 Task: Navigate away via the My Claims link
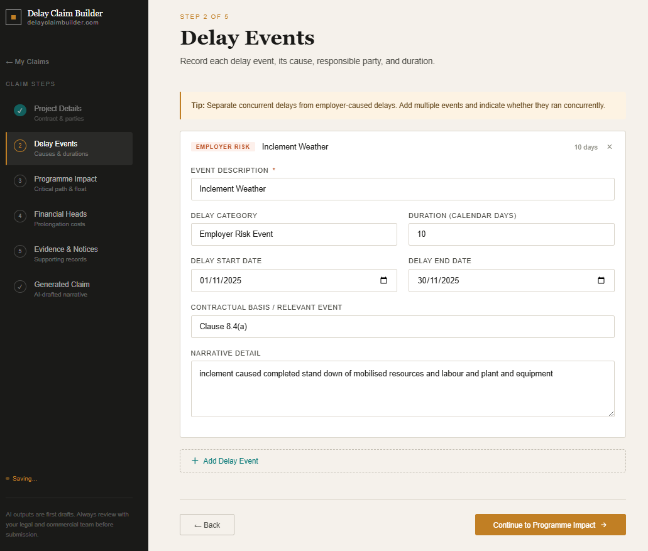coord(26,62)
